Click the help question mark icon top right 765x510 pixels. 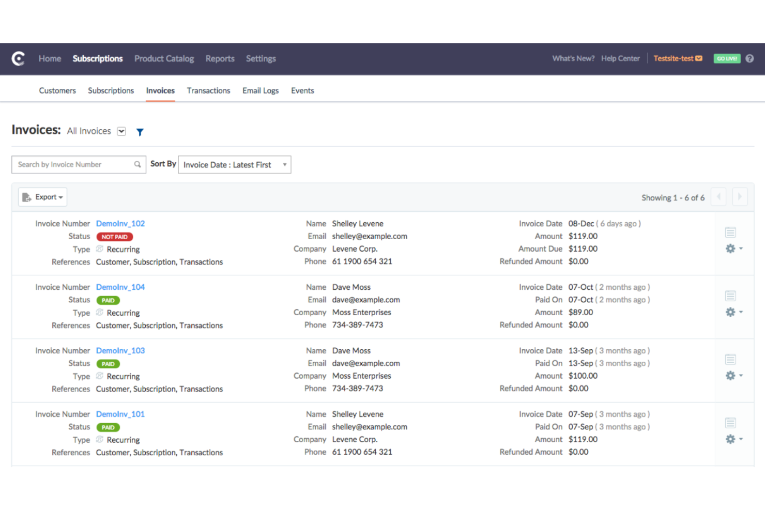click(749, 58)
